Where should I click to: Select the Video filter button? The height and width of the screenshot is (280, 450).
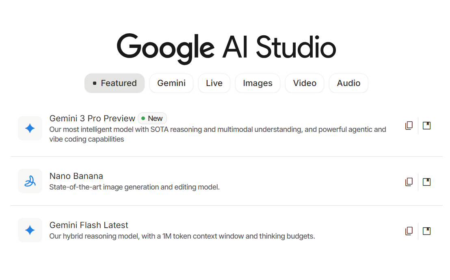[305, 83]
